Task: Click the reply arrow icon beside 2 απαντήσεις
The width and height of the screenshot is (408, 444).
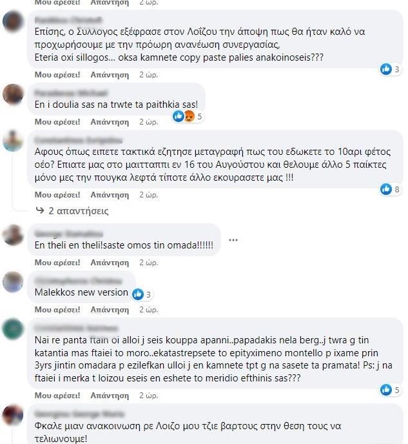Action: pos(40,210)
